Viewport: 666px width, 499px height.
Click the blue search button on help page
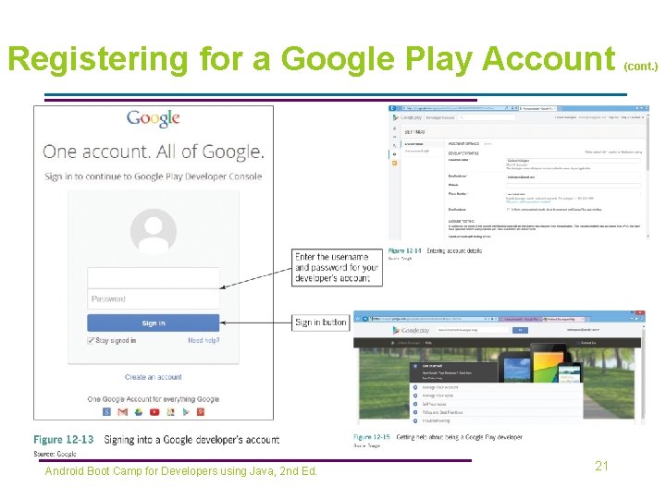tap(520, 330)
